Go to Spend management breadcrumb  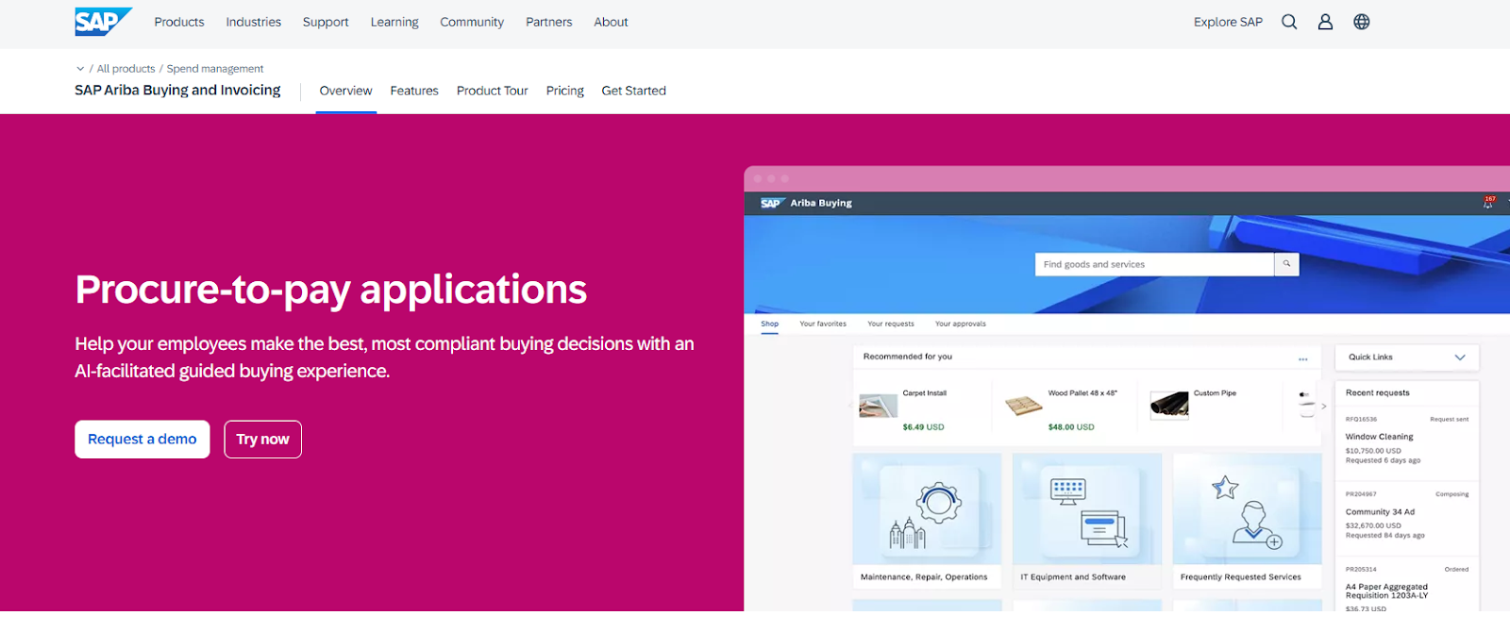point(215,69)
